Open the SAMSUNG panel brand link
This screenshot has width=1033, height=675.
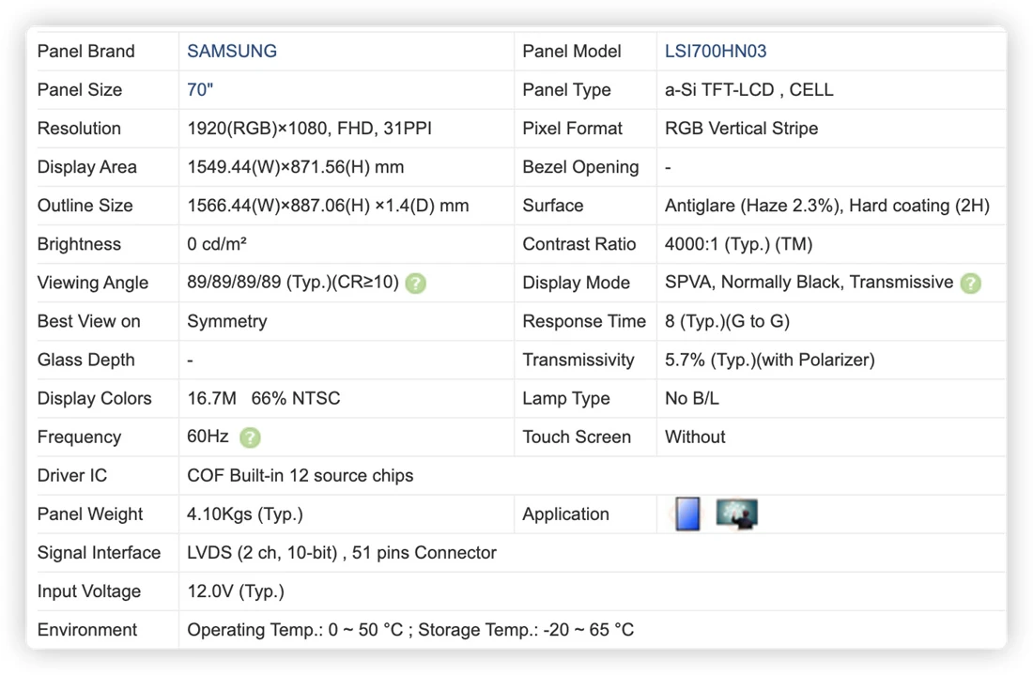tap(232, 52)
